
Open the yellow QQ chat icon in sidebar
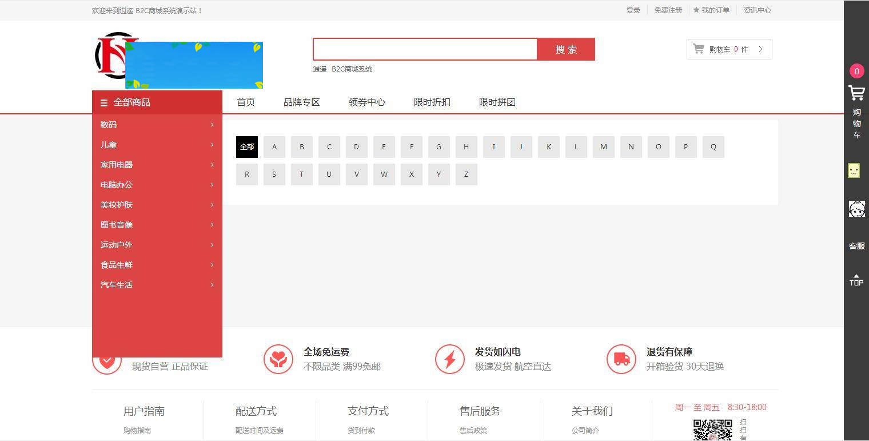(854, 170)
